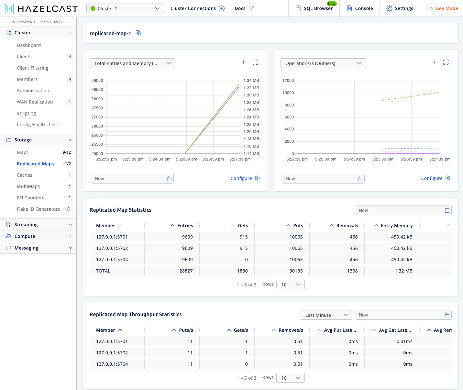Open Total Entries and Memory chart dropdown

(132, 63)
